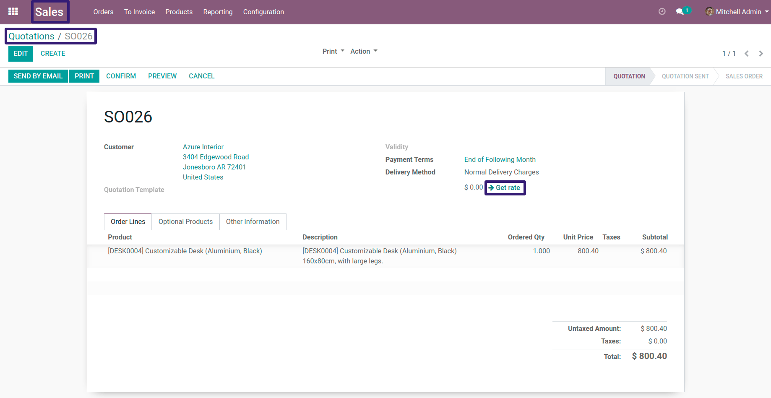The height and width of the screenshot is (398, 771).
Task: Go back to Quotations breadcrumb
Action: (31, 36)
